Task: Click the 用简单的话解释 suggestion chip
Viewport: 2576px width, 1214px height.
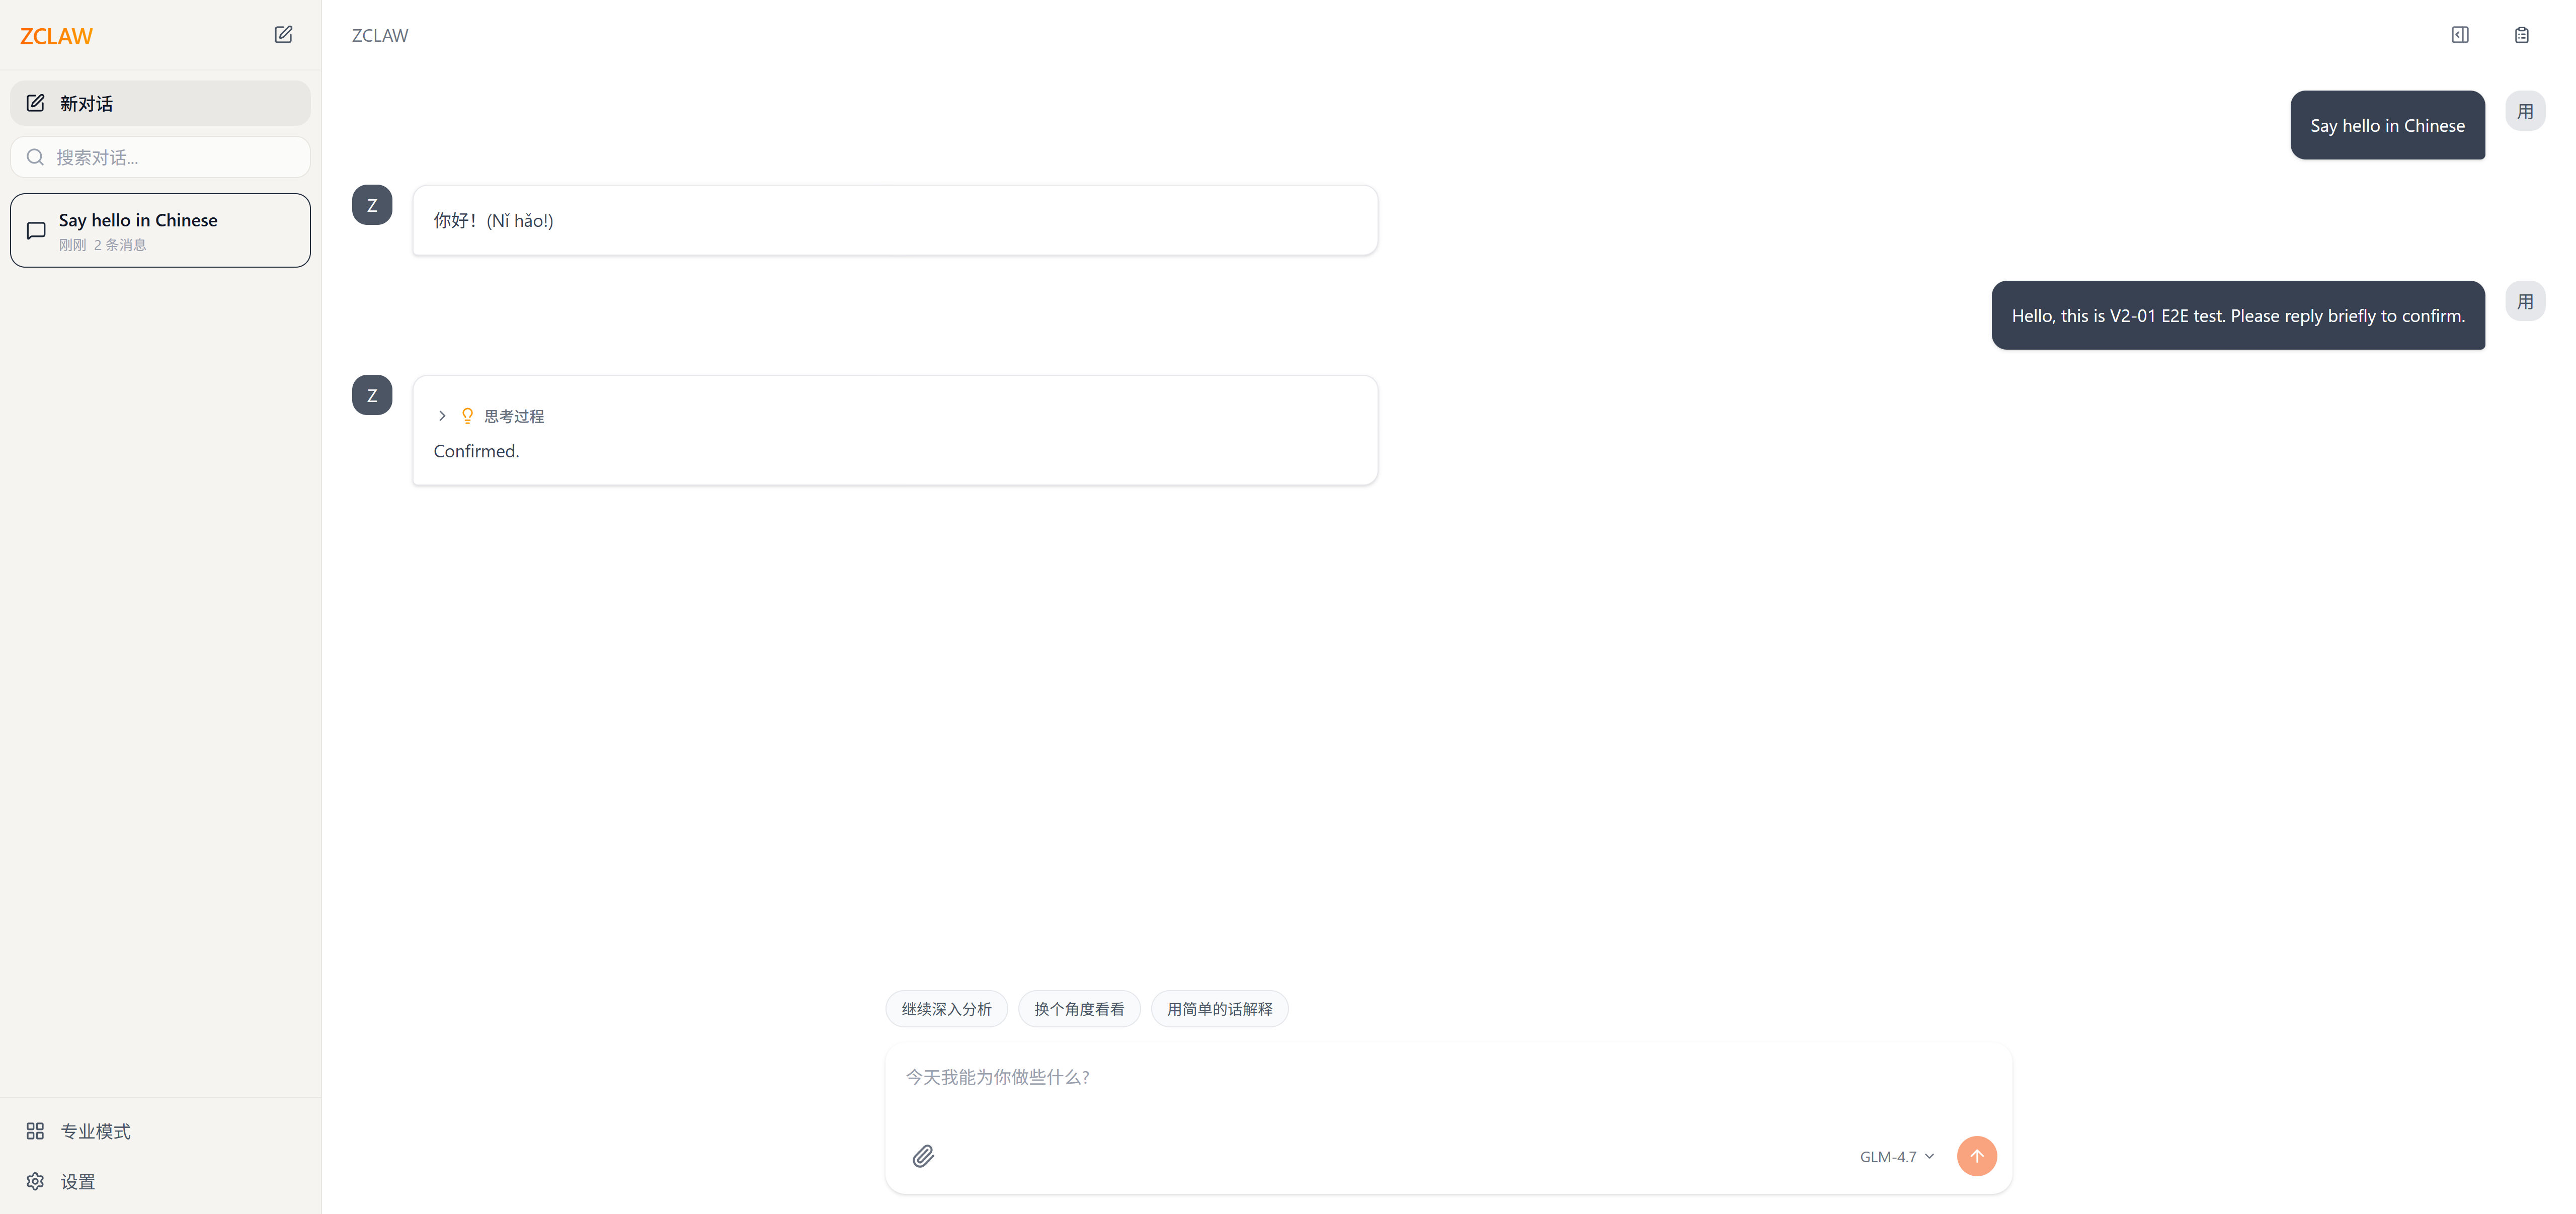Action: [1218, 1009]
